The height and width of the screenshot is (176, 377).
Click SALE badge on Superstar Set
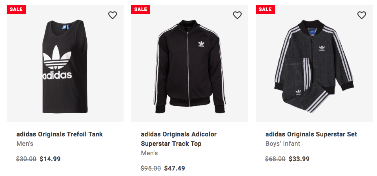[265, 9]
